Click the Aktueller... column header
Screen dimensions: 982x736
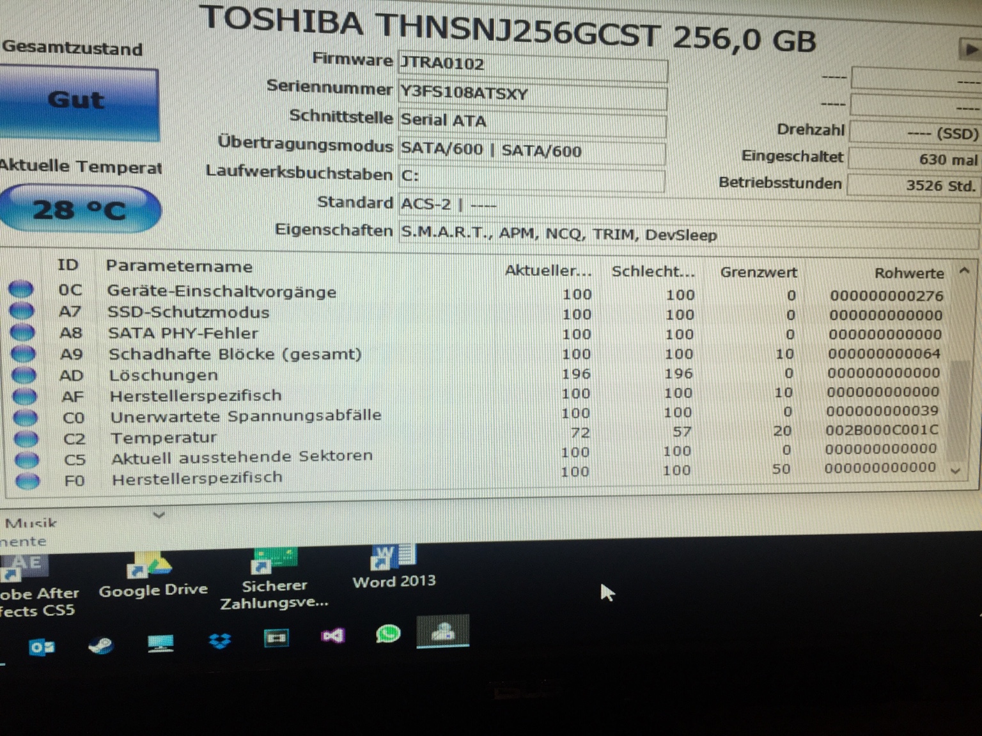[549, 271]
